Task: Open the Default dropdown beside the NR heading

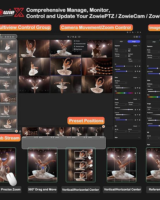Action: tap(136, 126)
